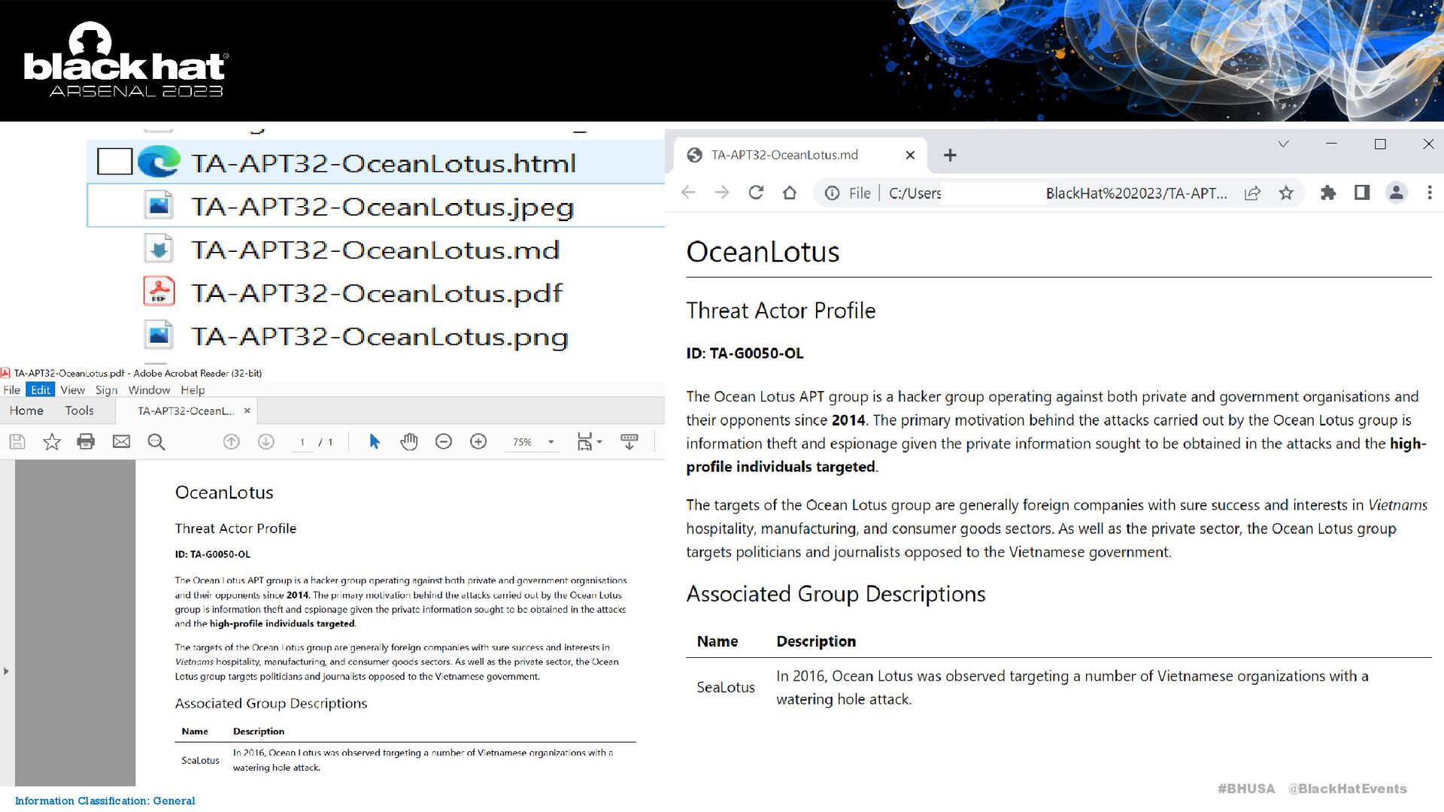Open the browser tab search chevron
The image size is (1444, 812).
pyautogui.click(x=1284, y=144)
